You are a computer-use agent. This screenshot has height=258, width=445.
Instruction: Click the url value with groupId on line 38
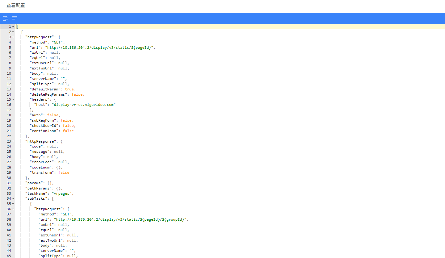[120, 219]
